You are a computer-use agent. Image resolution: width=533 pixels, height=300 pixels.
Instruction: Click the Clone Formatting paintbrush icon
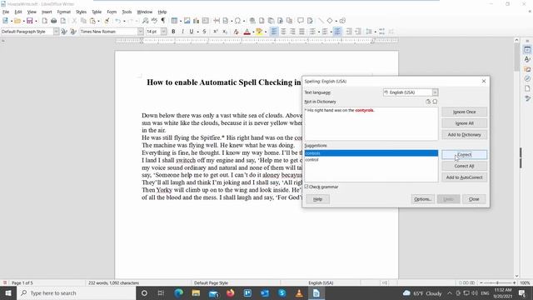[107, 21]
